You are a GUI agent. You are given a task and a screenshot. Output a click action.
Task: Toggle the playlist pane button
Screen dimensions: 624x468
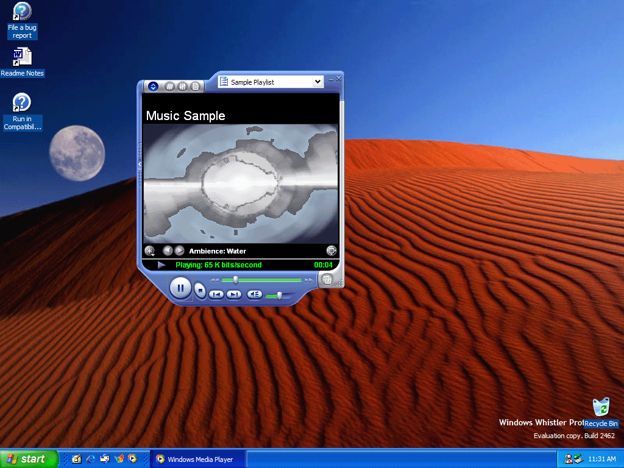coord(195,87)
